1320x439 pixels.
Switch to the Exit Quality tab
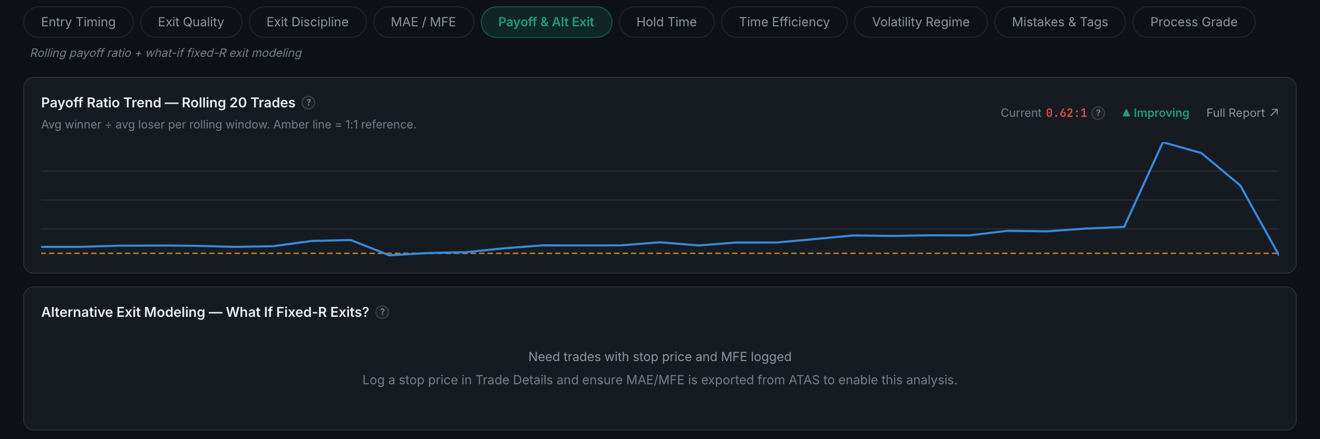(191, 22)
